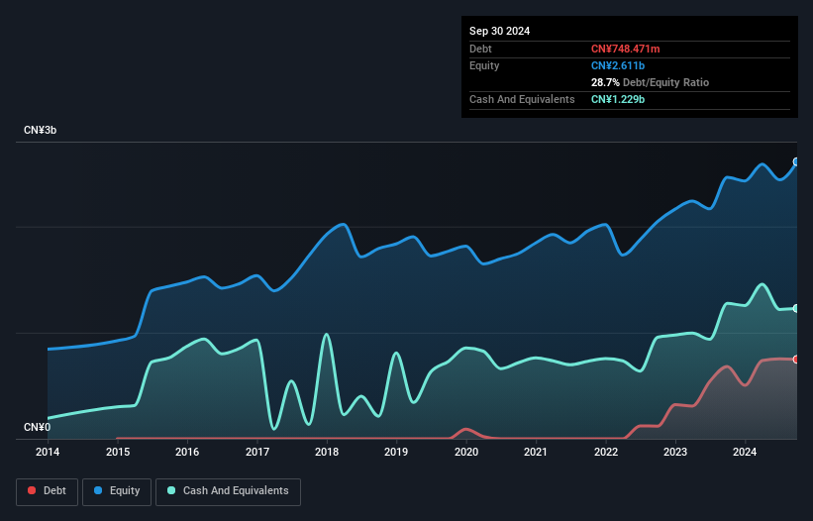Screen dimensions: 813x521
Task: Select the Debt endpoint marker on chart
Action: point(796,360)
